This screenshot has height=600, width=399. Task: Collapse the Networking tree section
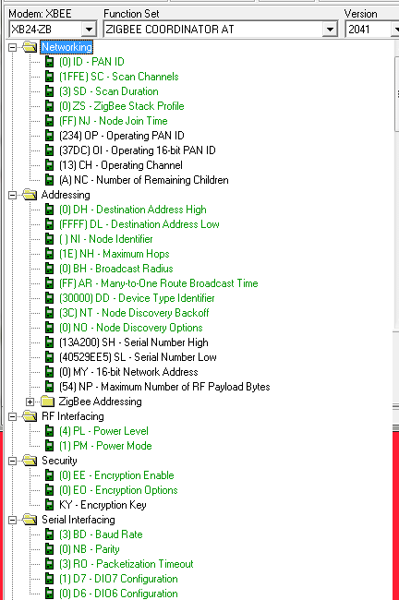pyautogui.click(x=13, y=47)
